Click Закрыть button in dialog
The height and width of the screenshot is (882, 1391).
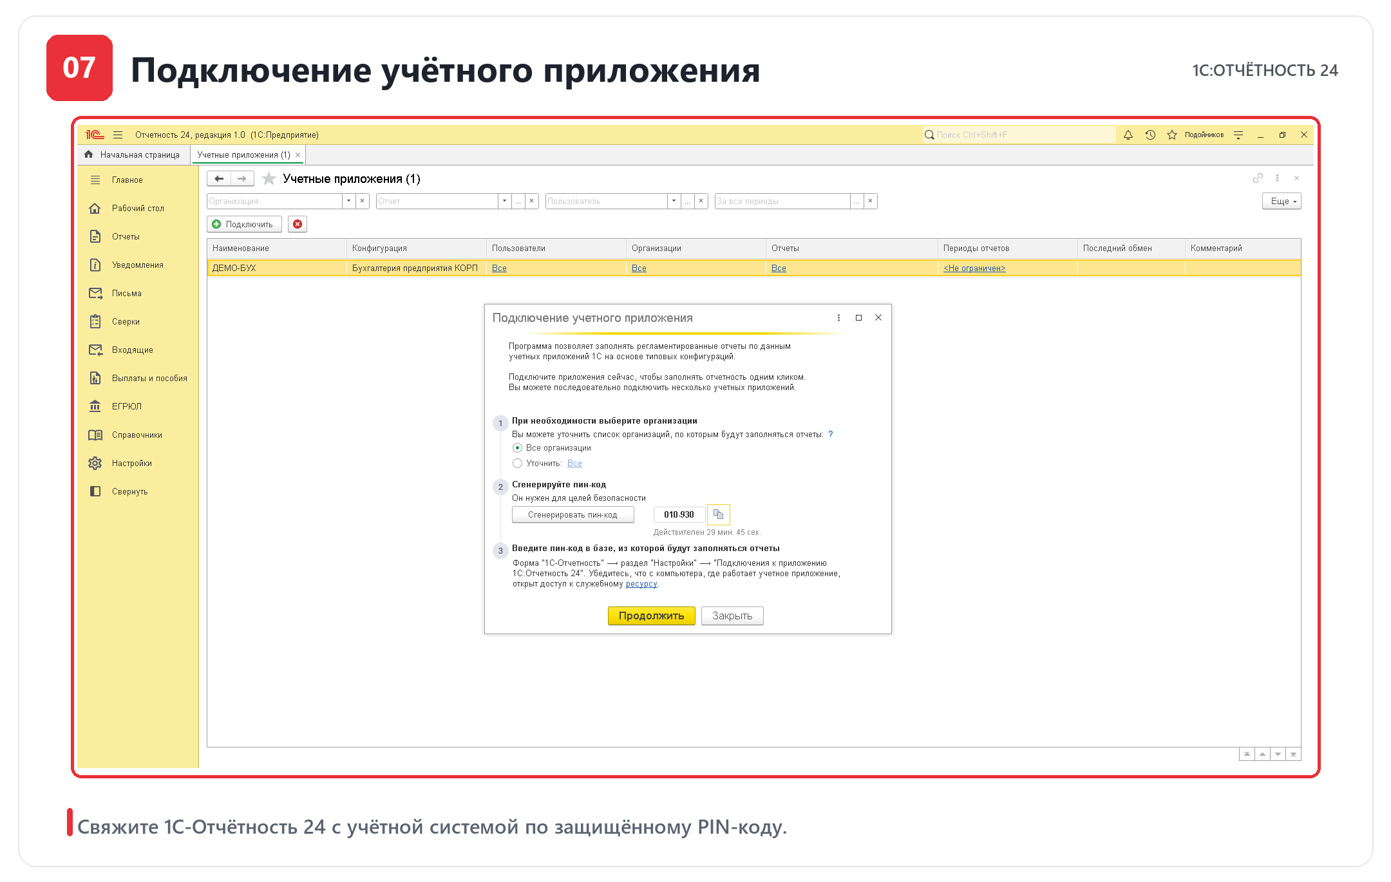coord(732,615)
